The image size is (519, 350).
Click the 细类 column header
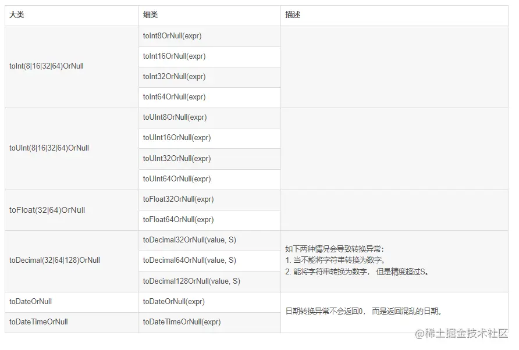coord(209,15)
